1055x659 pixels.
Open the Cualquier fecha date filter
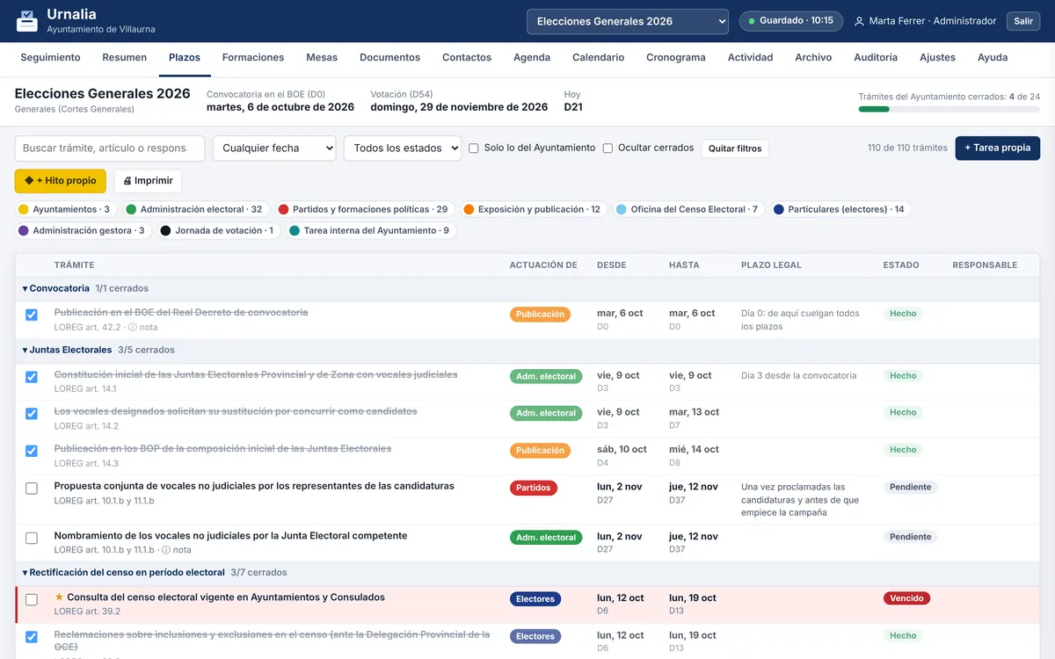tap(274, 148)
